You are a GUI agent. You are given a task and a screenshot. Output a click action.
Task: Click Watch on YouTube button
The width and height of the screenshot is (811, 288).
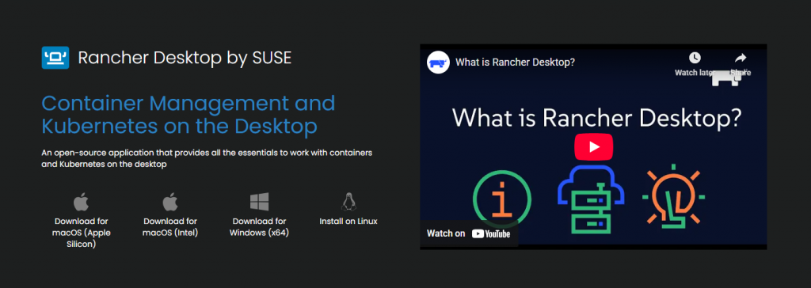469,233
